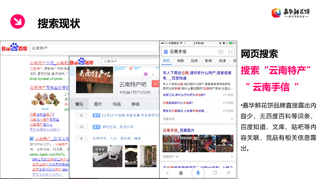
Task: Open the 云南土特产市场营销策略 document link
Action: (x=50, y=164)
